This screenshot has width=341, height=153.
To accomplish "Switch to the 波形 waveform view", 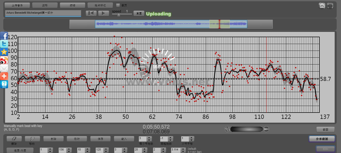I will pyautogui.click(x=45, y=5).
